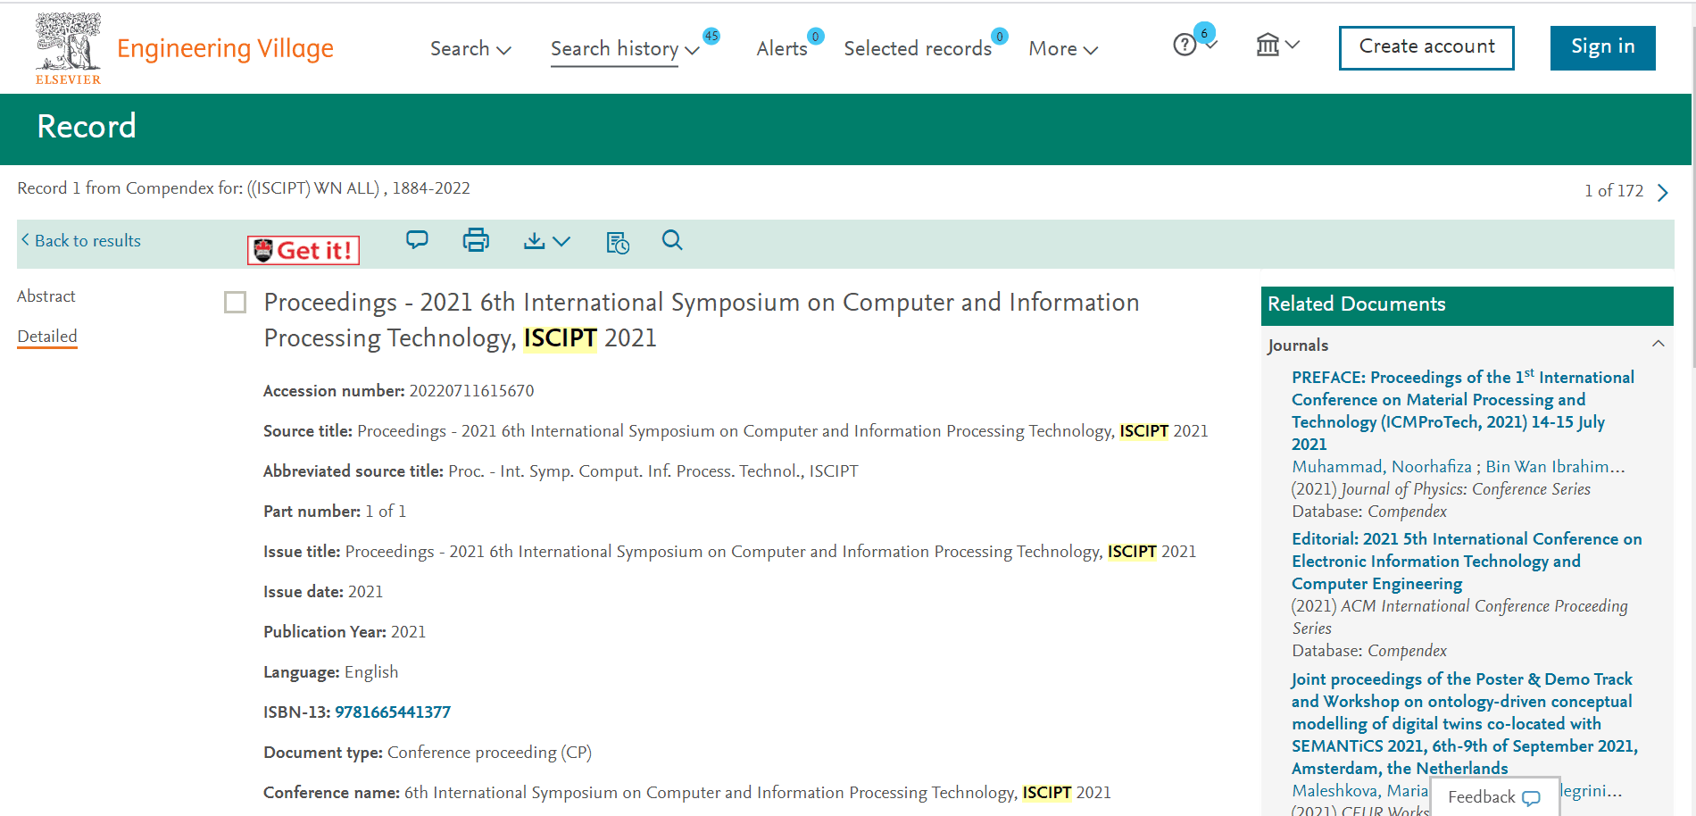The image size is (1696, 816).
Task: Open the Search dropdown menu
Action: [x=470, y=49]
